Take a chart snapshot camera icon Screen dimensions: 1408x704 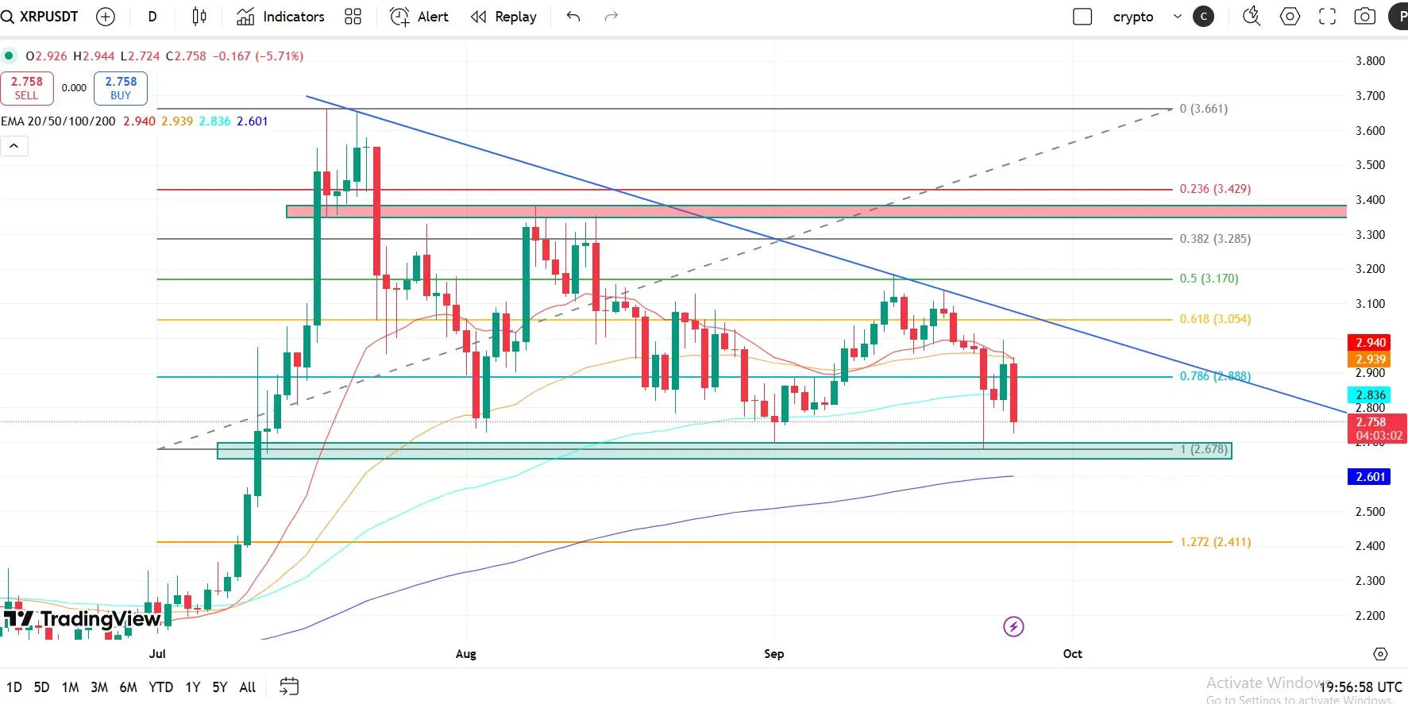1365,17
